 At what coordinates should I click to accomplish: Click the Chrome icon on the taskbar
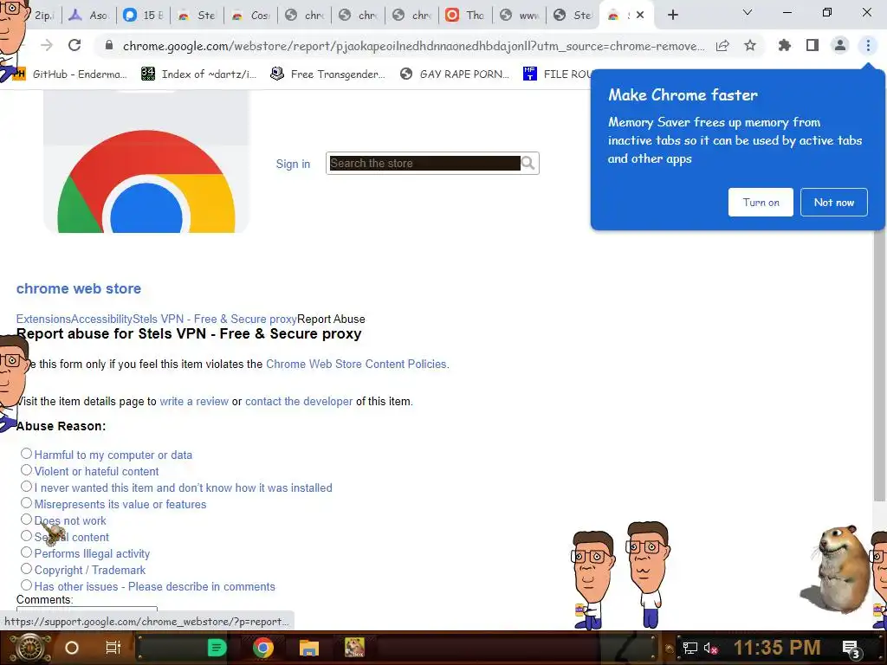(x=263, y=648)
